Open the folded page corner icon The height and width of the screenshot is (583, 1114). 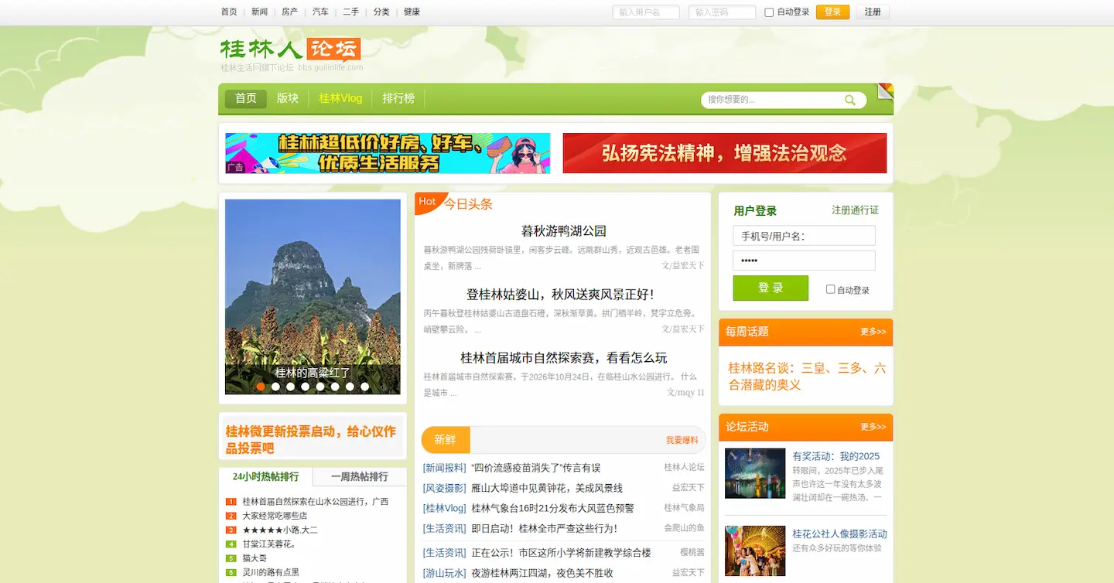click(x=885, y=91)
